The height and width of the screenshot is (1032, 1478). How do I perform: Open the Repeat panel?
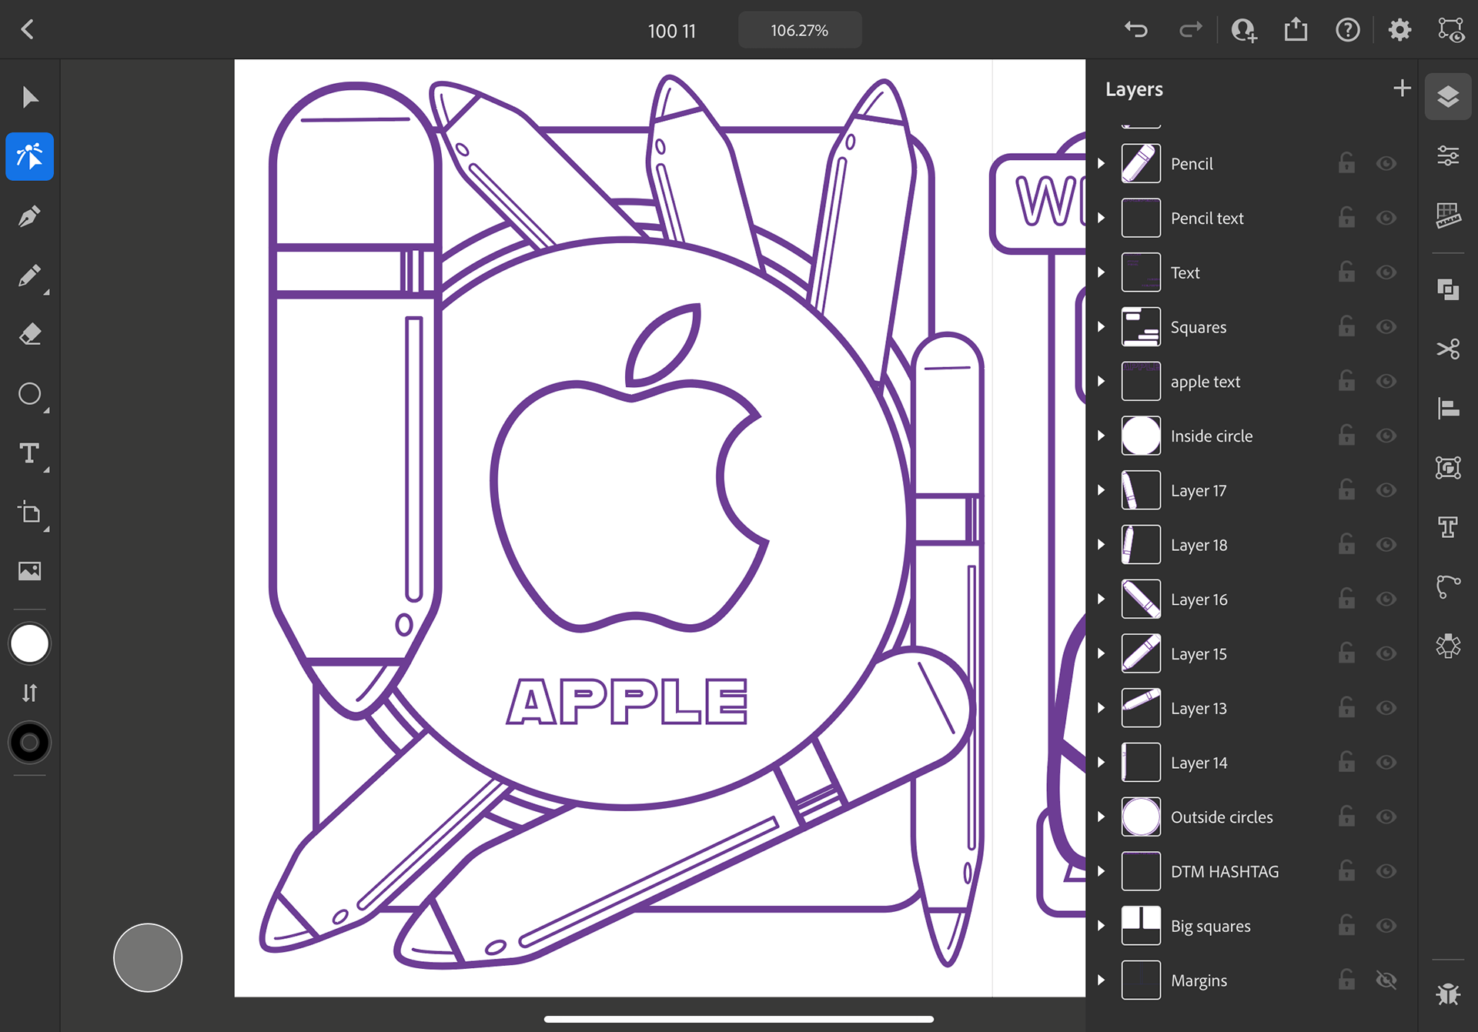[x=1448, y=646]
